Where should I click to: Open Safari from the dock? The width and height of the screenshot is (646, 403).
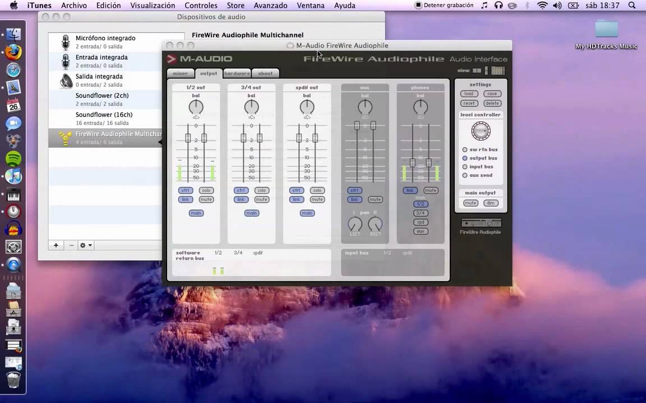(13, 70)
